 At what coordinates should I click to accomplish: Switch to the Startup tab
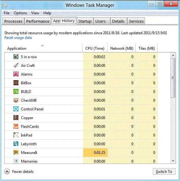(x=85, y=21)
